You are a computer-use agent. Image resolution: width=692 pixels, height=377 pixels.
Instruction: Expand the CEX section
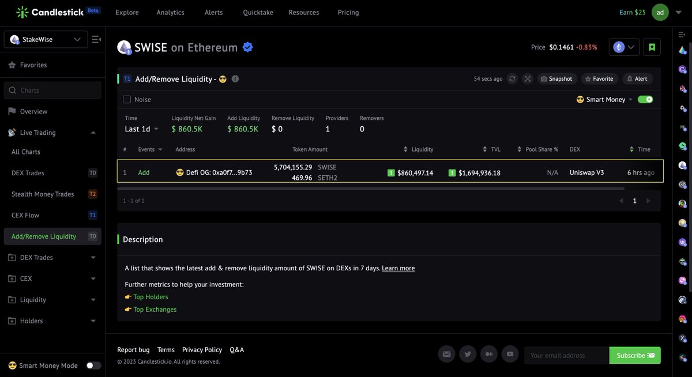[x=93, y=278]
